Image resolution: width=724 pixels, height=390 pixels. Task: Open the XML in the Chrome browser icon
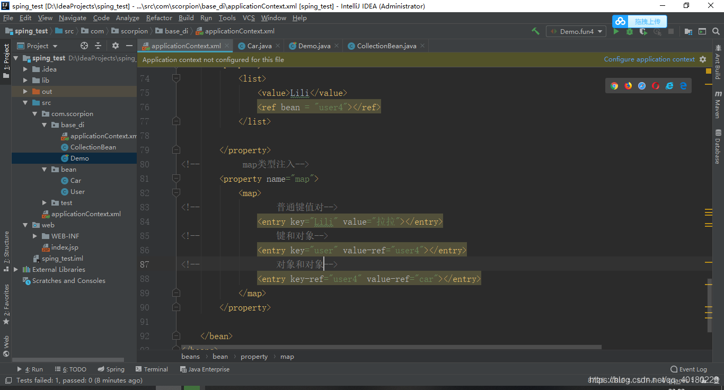(614, 86)
